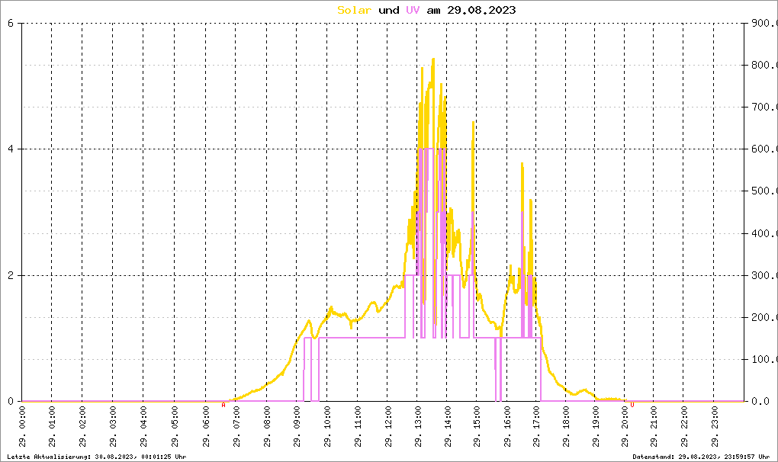This screenshot has height=462, width=778.
Task: Click the time label "29. 04:00"
Action: [143, 427]
